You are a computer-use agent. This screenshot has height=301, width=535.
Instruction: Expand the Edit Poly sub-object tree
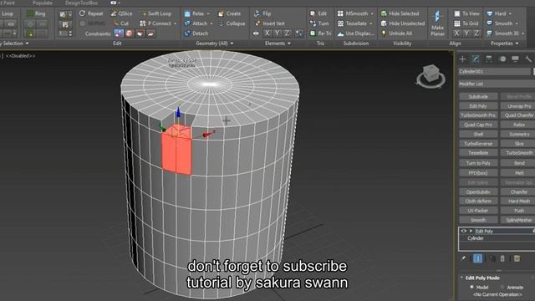tap(471, 231)
